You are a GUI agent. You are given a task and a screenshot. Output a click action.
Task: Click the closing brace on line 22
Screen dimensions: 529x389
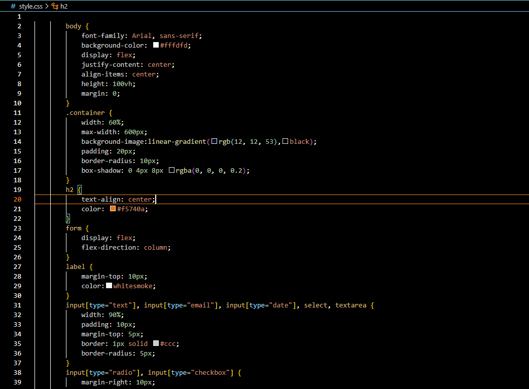pos(68,219)
